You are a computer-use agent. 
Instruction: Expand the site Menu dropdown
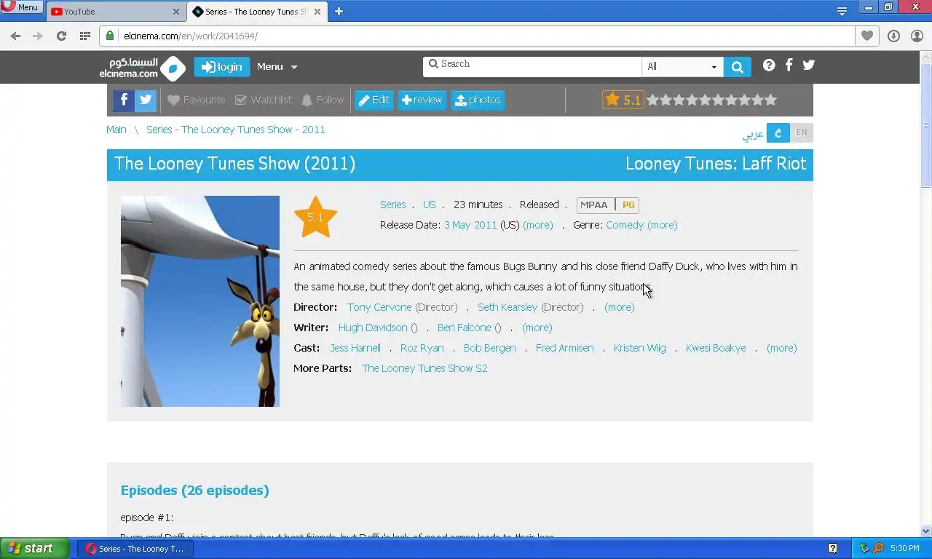277,67
